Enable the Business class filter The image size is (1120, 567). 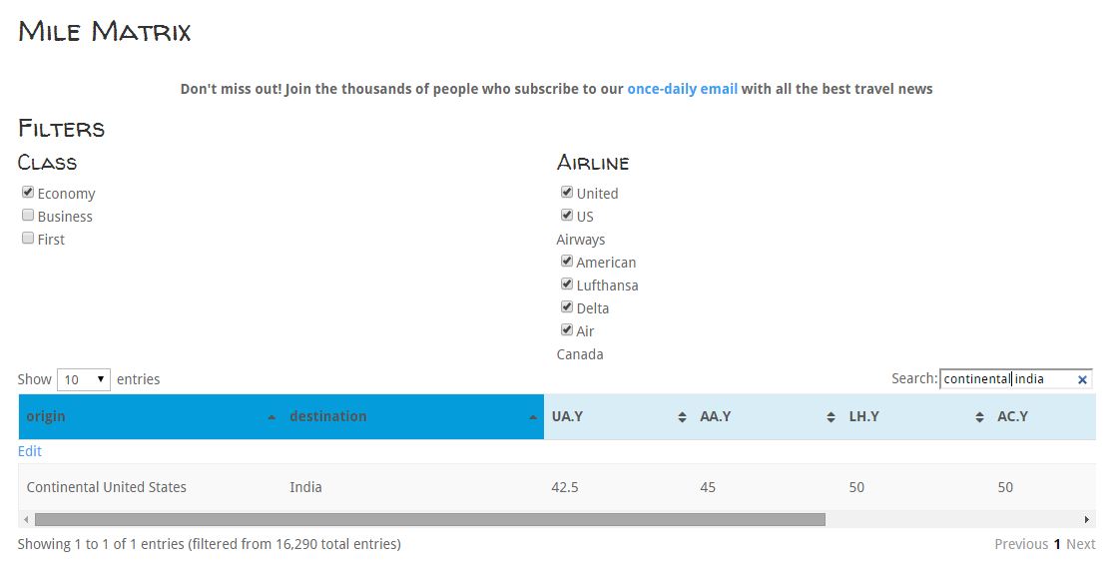(28, 216)
